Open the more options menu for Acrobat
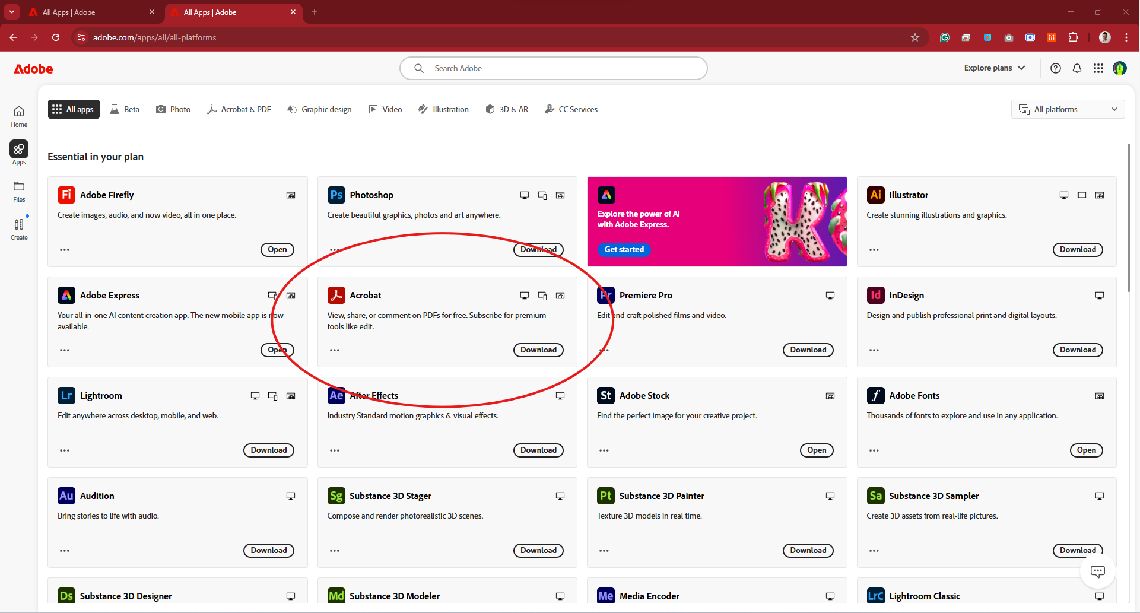This screenshot has height=613, width=1140. click(x=335, y=350)
